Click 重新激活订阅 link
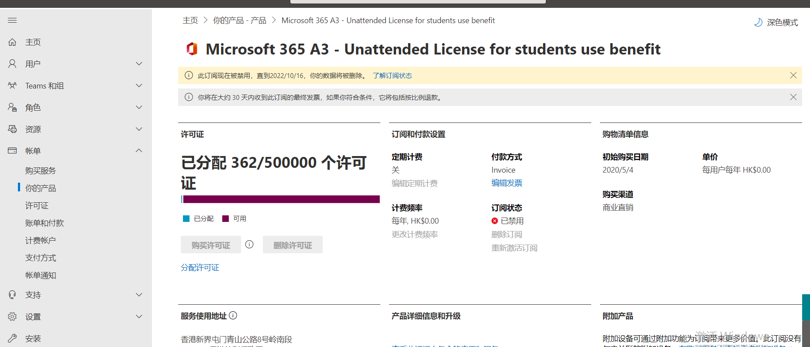Screen dimensions: 810x347 click(514, 248)
